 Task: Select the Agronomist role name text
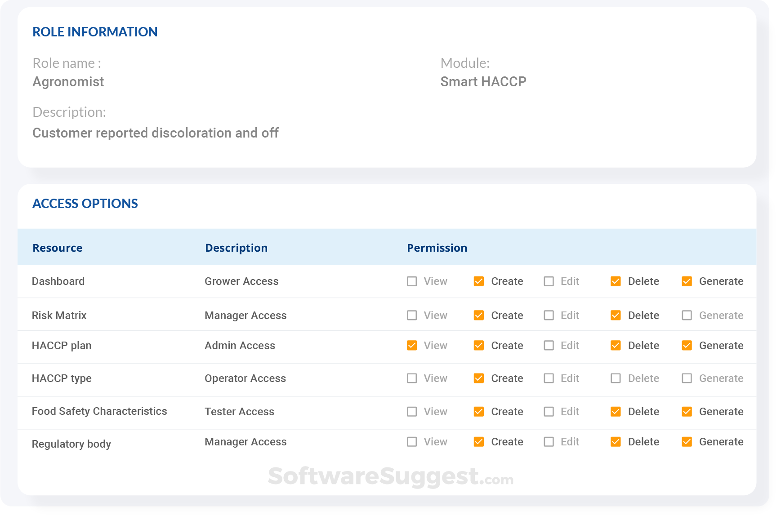click(x=68, y=82)
